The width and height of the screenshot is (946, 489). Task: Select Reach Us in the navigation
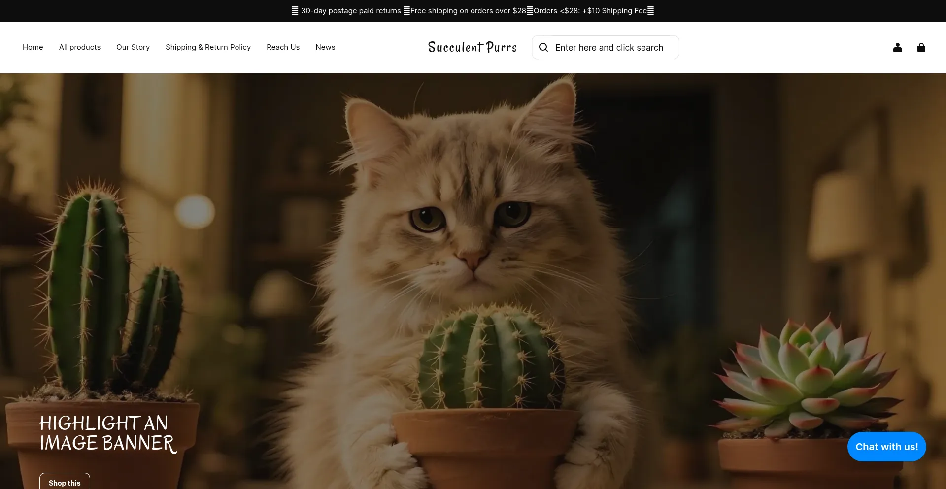coord(283,47)
